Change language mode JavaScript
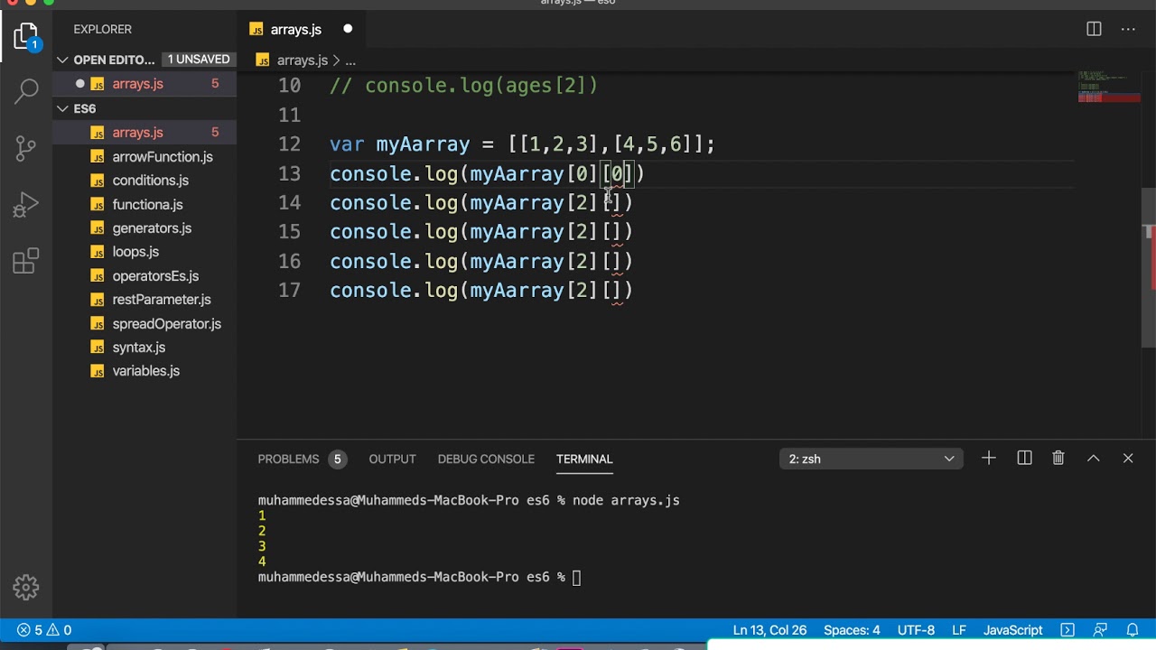The image size is (1156, 650). (x=1012, y=630)
